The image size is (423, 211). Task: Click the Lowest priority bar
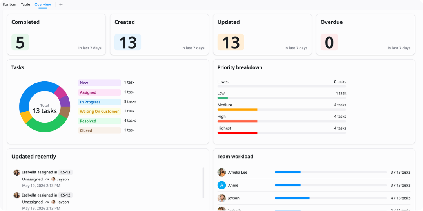pyautogui.click(x=281, y=86)
